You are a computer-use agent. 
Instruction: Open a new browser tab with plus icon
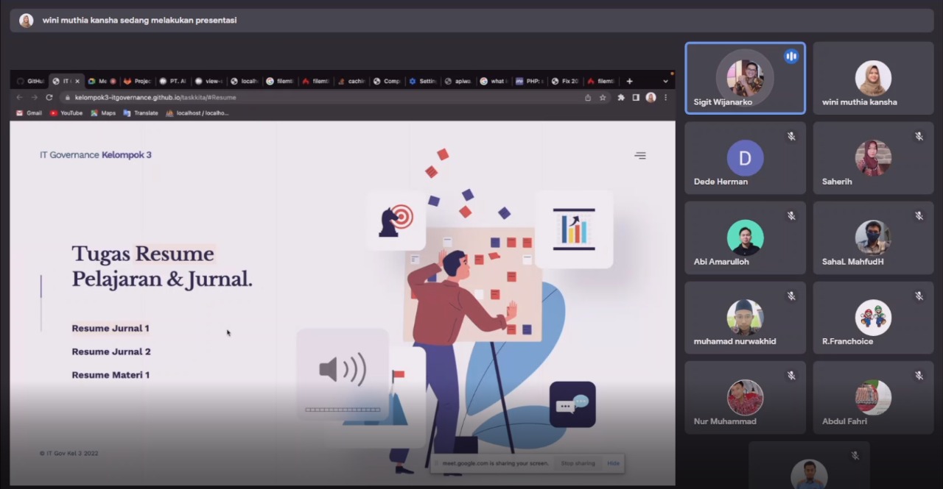coord(629,81)
